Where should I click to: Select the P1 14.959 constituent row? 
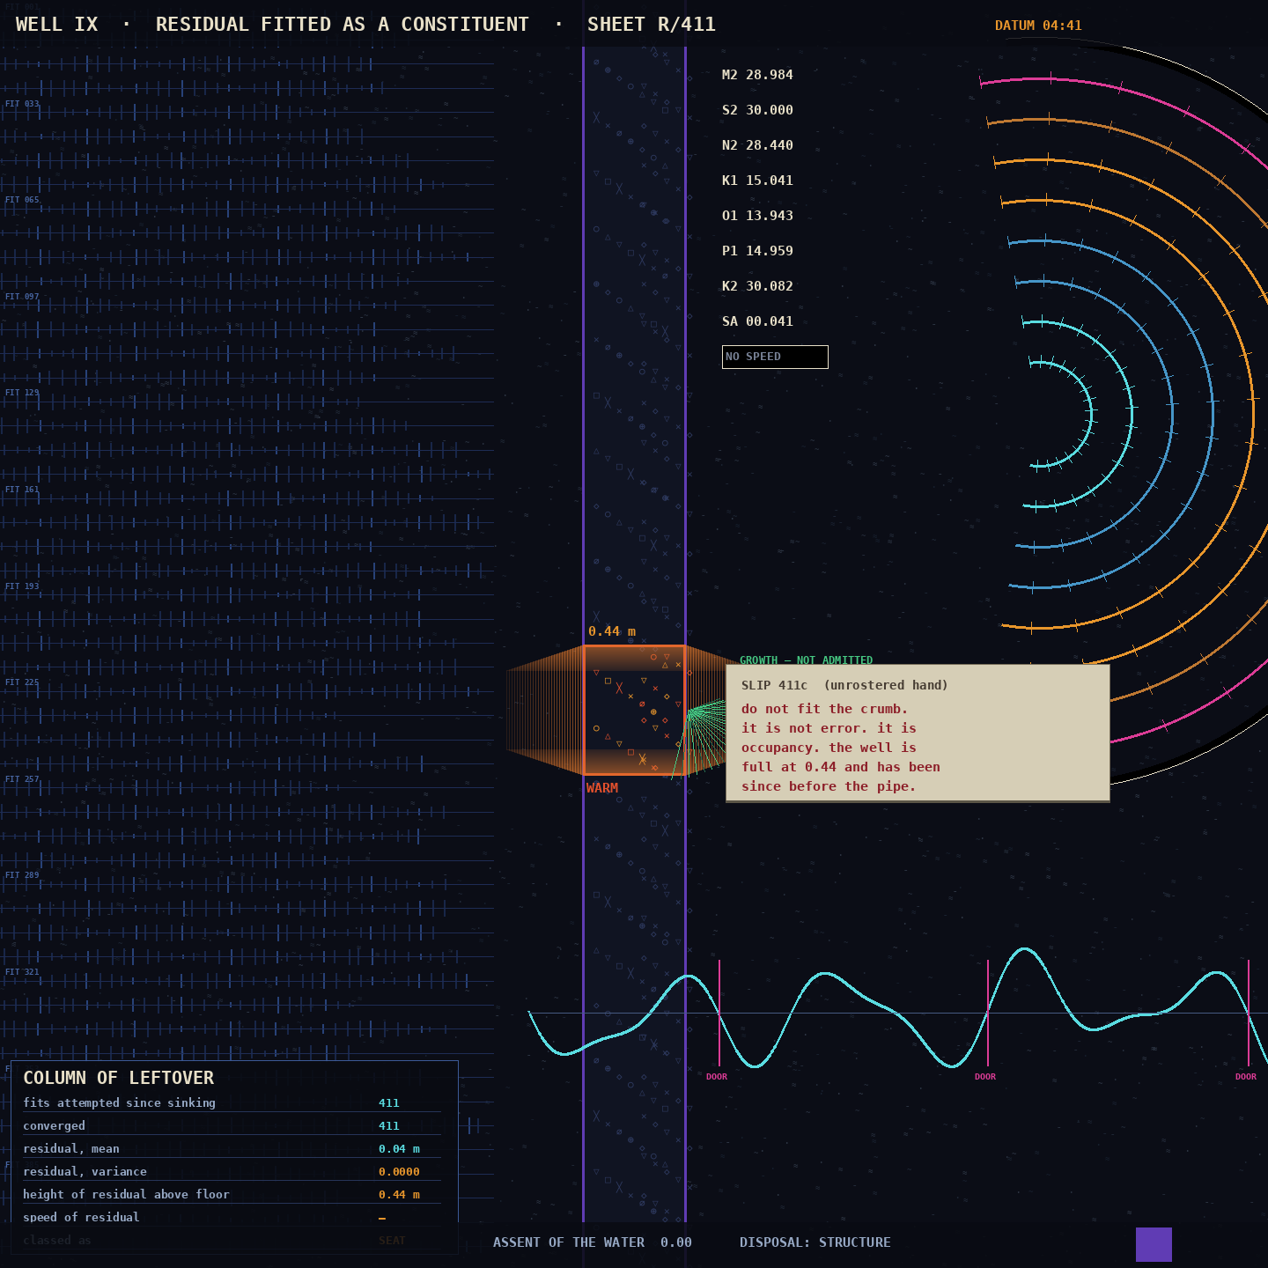(x=757, y=251)
